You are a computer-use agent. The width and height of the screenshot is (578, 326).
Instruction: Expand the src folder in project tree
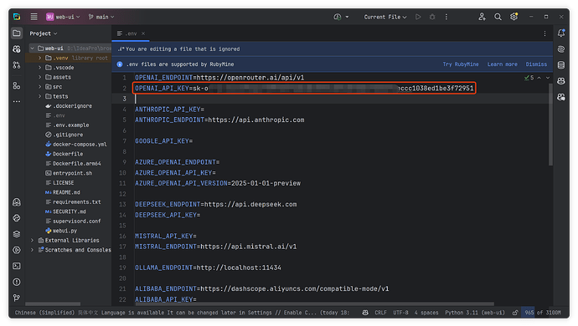point(40,87)
